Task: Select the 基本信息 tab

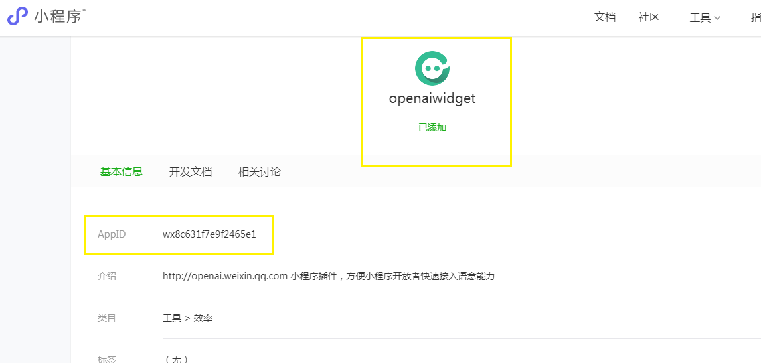Action: click(x=122, y=171)
